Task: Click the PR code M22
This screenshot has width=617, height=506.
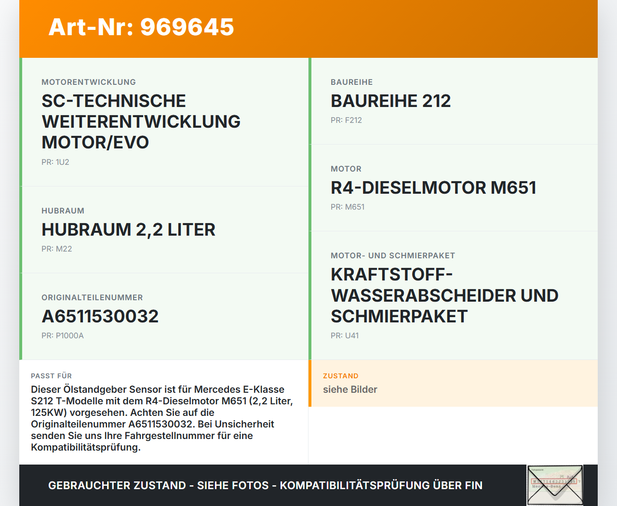Action: tap(56, 249)
